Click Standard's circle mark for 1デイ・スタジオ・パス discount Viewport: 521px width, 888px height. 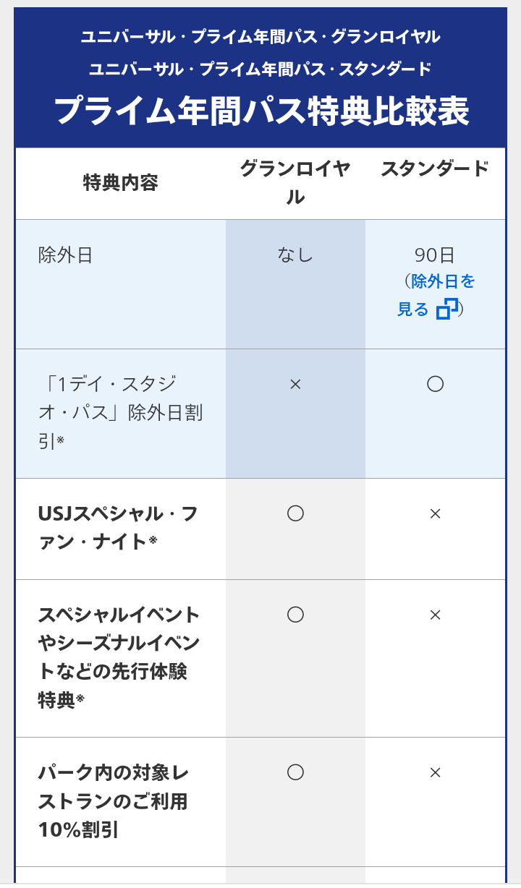click(x=435, y=384)
